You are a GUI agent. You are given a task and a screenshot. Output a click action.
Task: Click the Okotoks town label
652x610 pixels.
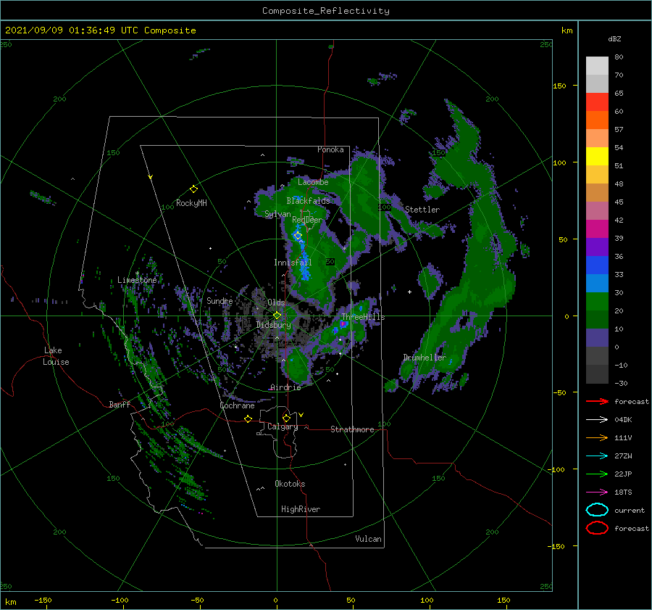tap(290, 484)
